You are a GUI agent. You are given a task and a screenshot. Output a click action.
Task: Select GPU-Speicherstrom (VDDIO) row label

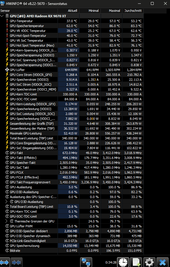click(x=29, y=80)
